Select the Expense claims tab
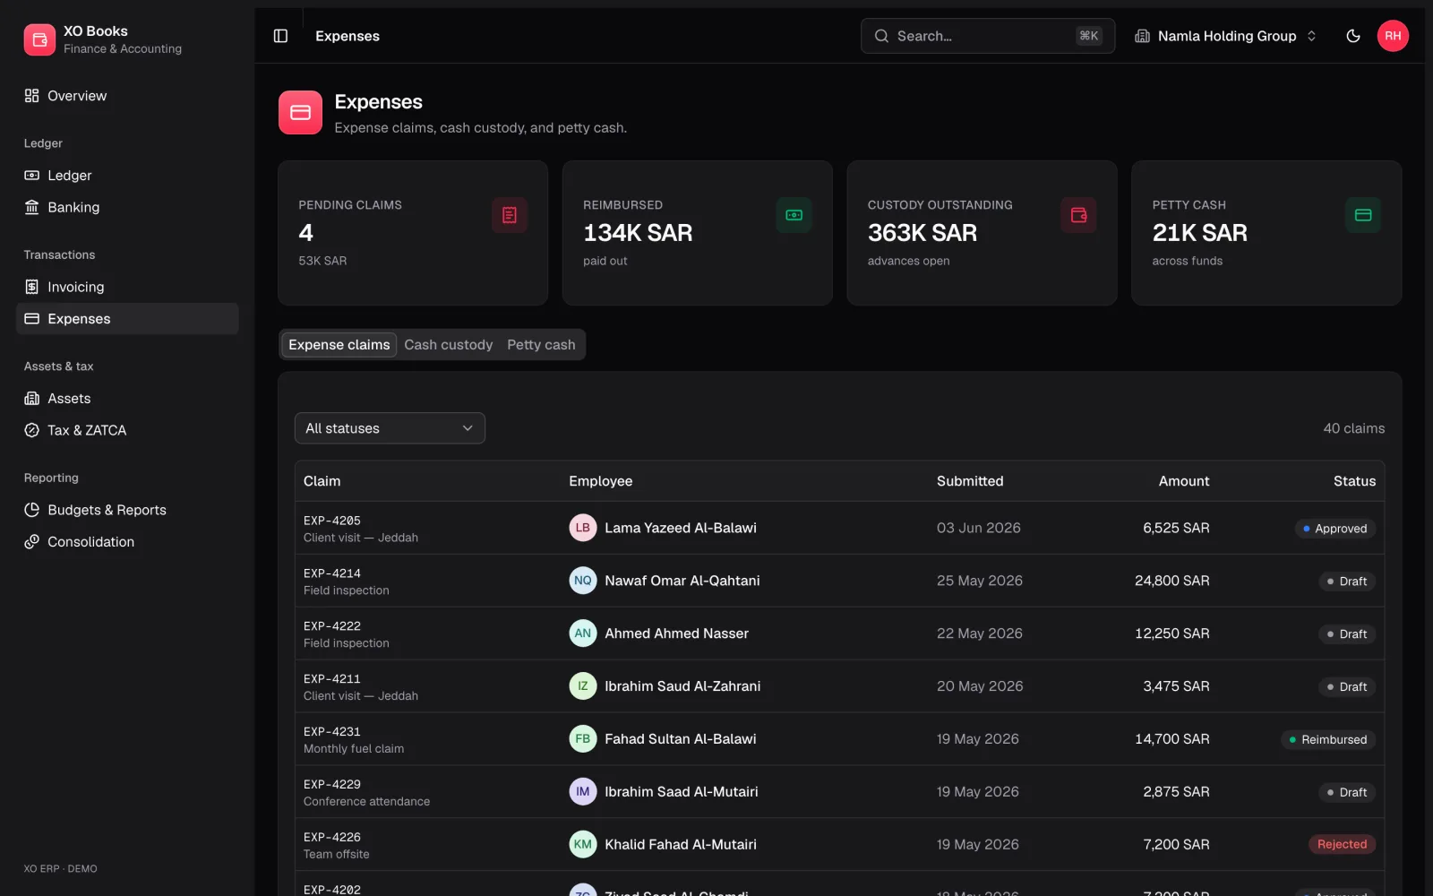The width and height of the screenshot is (1433, 896). (339, 345)
